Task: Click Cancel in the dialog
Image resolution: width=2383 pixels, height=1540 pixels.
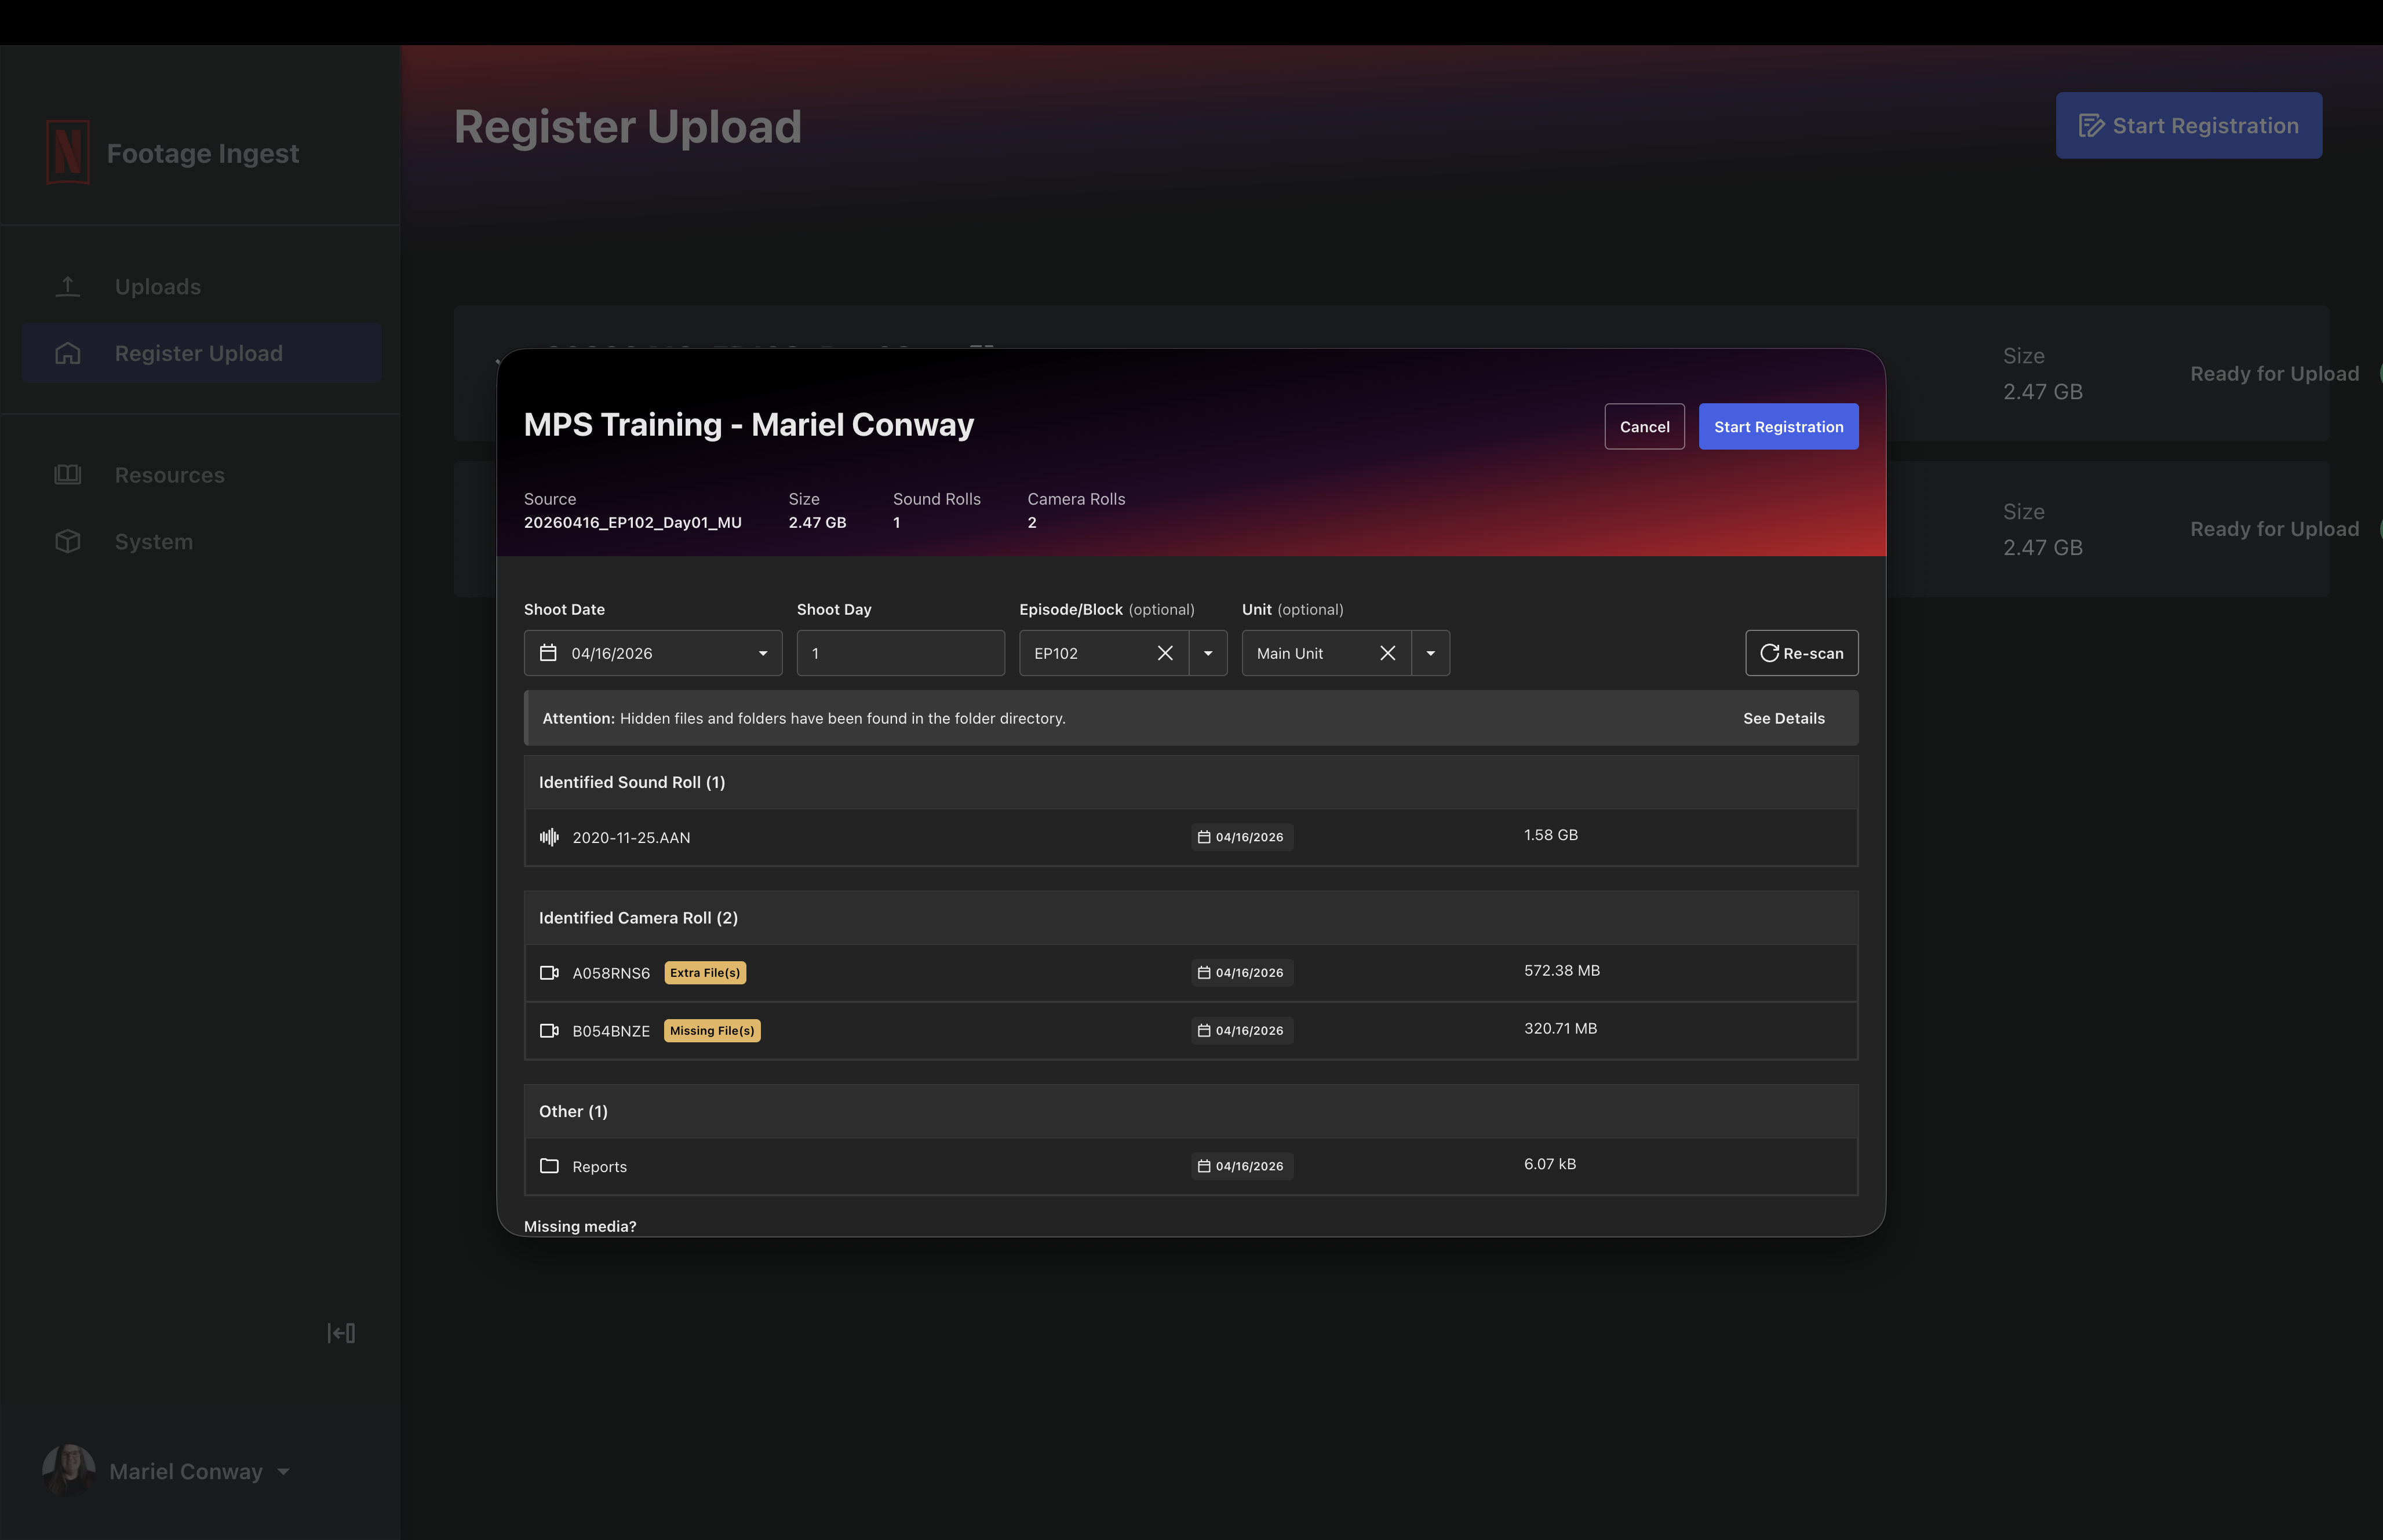Action: pos(1644,427)
